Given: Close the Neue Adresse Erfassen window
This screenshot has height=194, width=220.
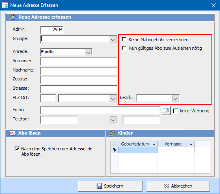Looking at the screenshot, I should point(214,5).
